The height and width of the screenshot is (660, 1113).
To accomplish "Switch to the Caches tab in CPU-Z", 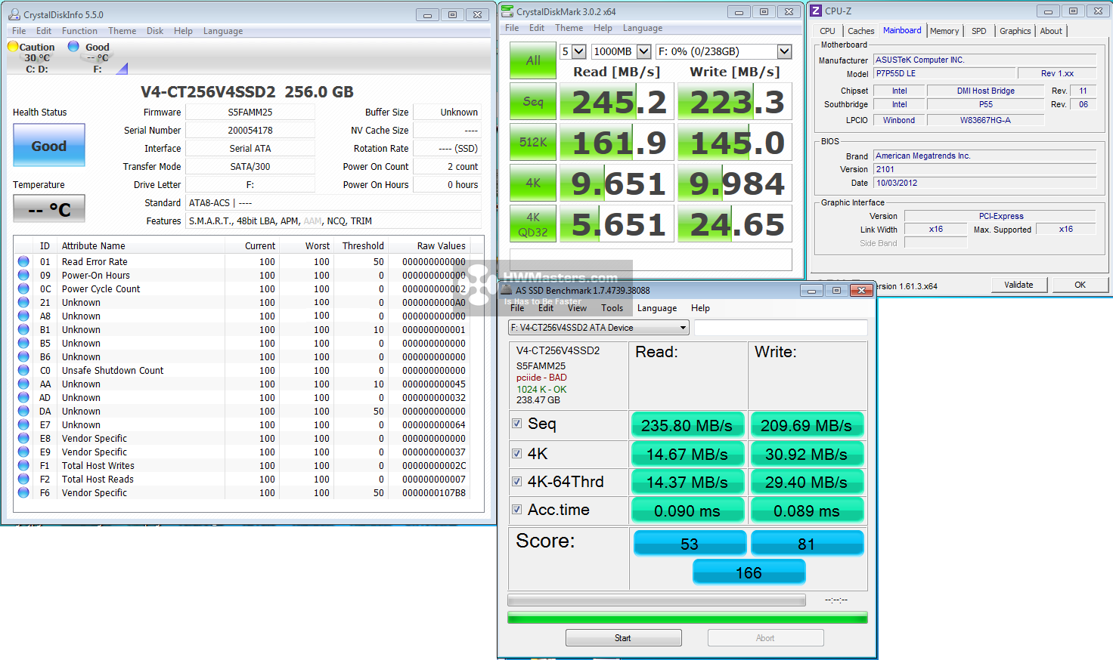I will [860, 31].
